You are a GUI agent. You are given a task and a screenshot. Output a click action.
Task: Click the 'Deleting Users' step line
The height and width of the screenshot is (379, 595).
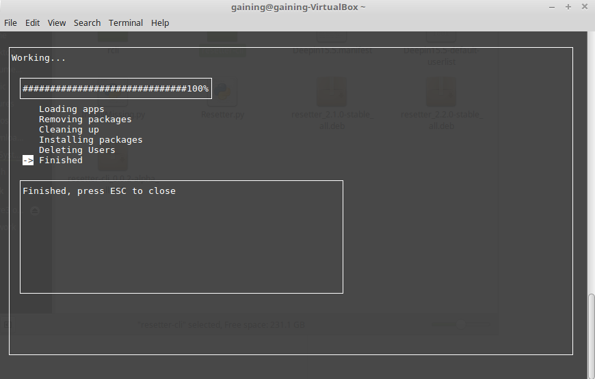click(77, 150)
